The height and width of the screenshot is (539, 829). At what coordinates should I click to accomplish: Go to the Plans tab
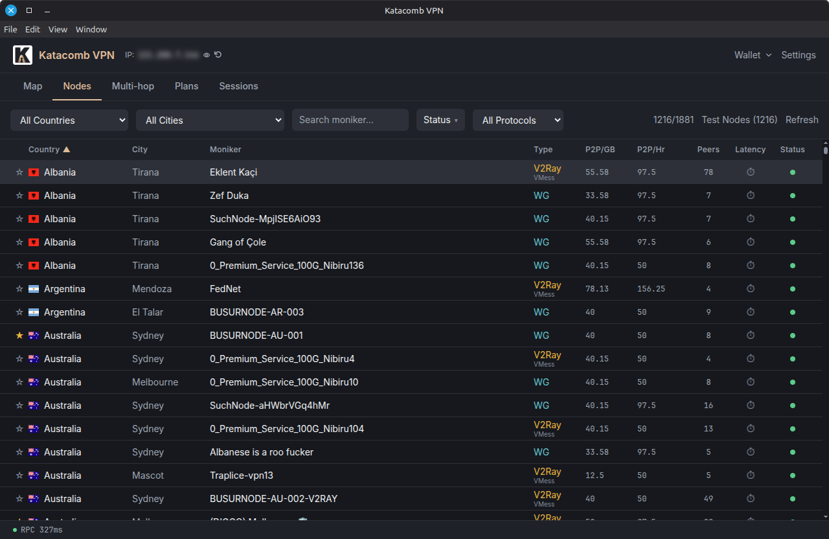(187, 86)
